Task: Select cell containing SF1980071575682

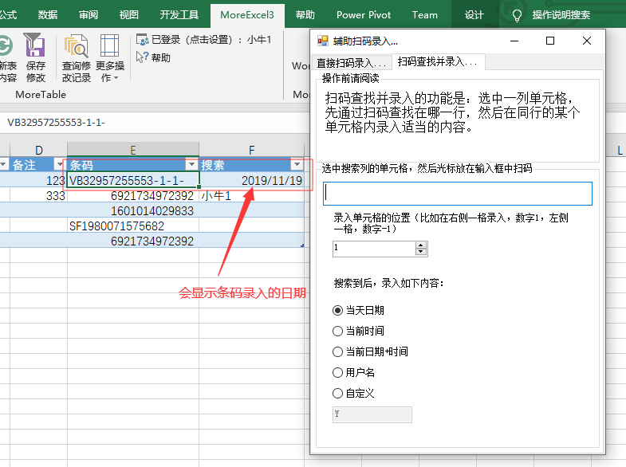Action: coord(132,226)
